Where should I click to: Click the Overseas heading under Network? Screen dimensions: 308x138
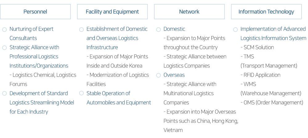174,75
